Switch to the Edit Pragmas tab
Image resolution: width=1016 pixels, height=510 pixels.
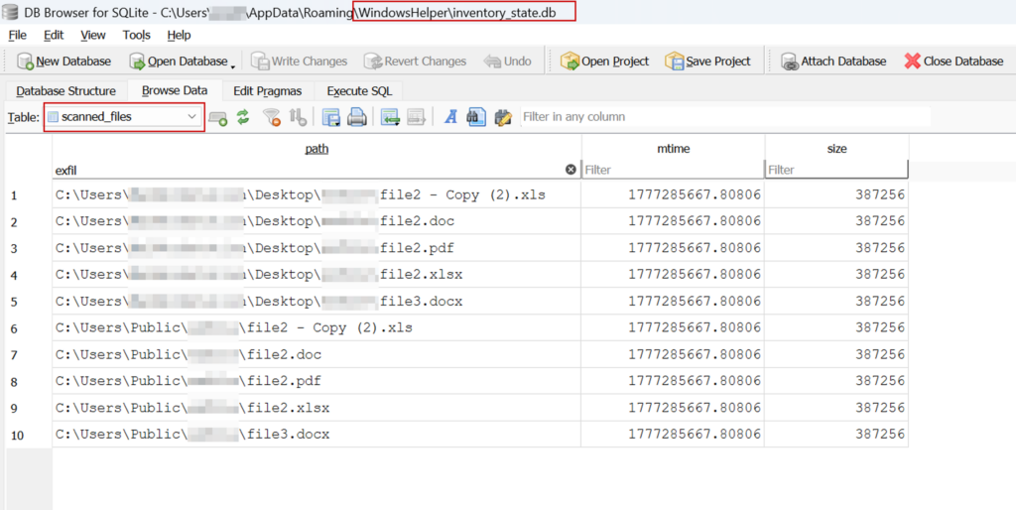[x=268, y=91]
